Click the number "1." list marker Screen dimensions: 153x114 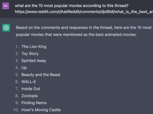17,47
